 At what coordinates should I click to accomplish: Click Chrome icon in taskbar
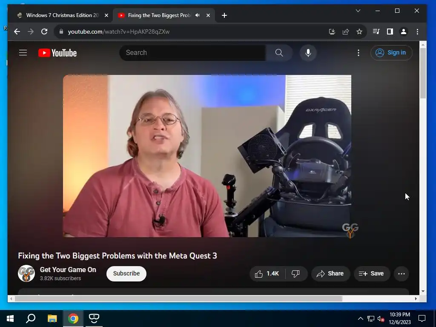point(73,318)
